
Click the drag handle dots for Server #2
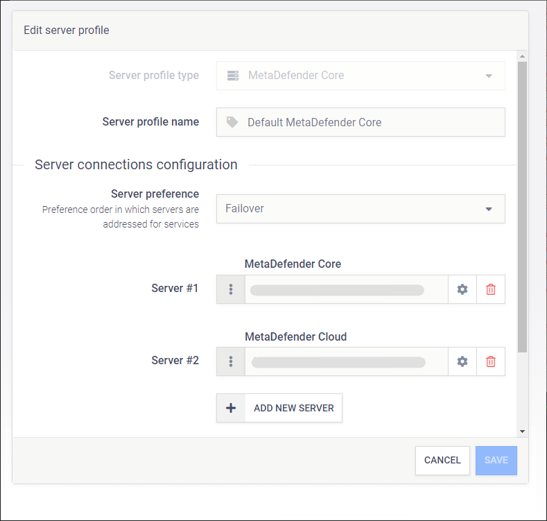(x=231, y=361)
